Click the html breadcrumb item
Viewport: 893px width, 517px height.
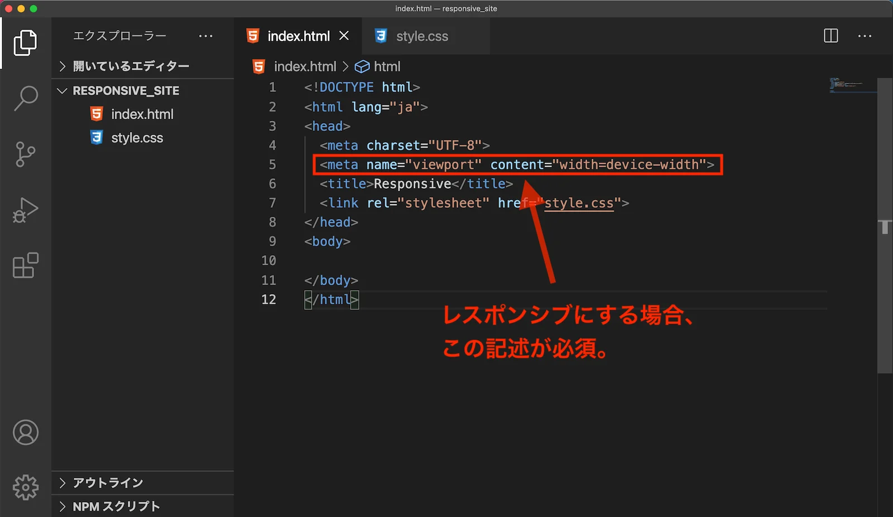[x=387, y=67]
